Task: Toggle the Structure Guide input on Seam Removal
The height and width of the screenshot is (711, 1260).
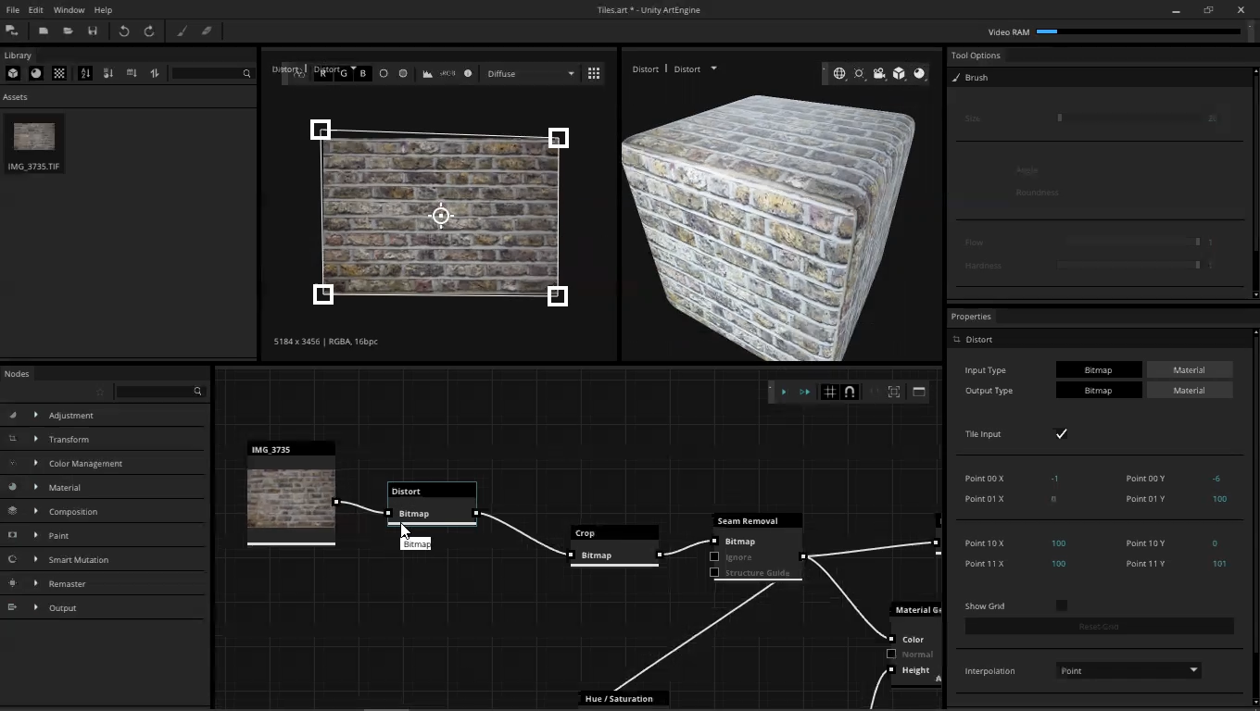Action: tap(714, 573)
